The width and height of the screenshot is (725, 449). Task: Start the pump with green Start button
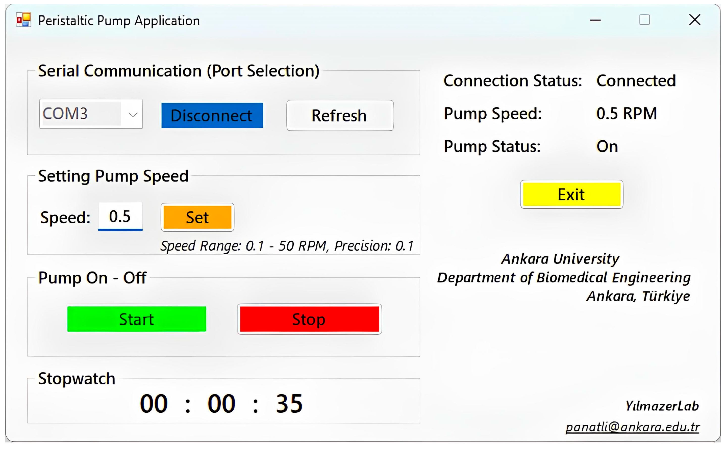pos(137,319)
